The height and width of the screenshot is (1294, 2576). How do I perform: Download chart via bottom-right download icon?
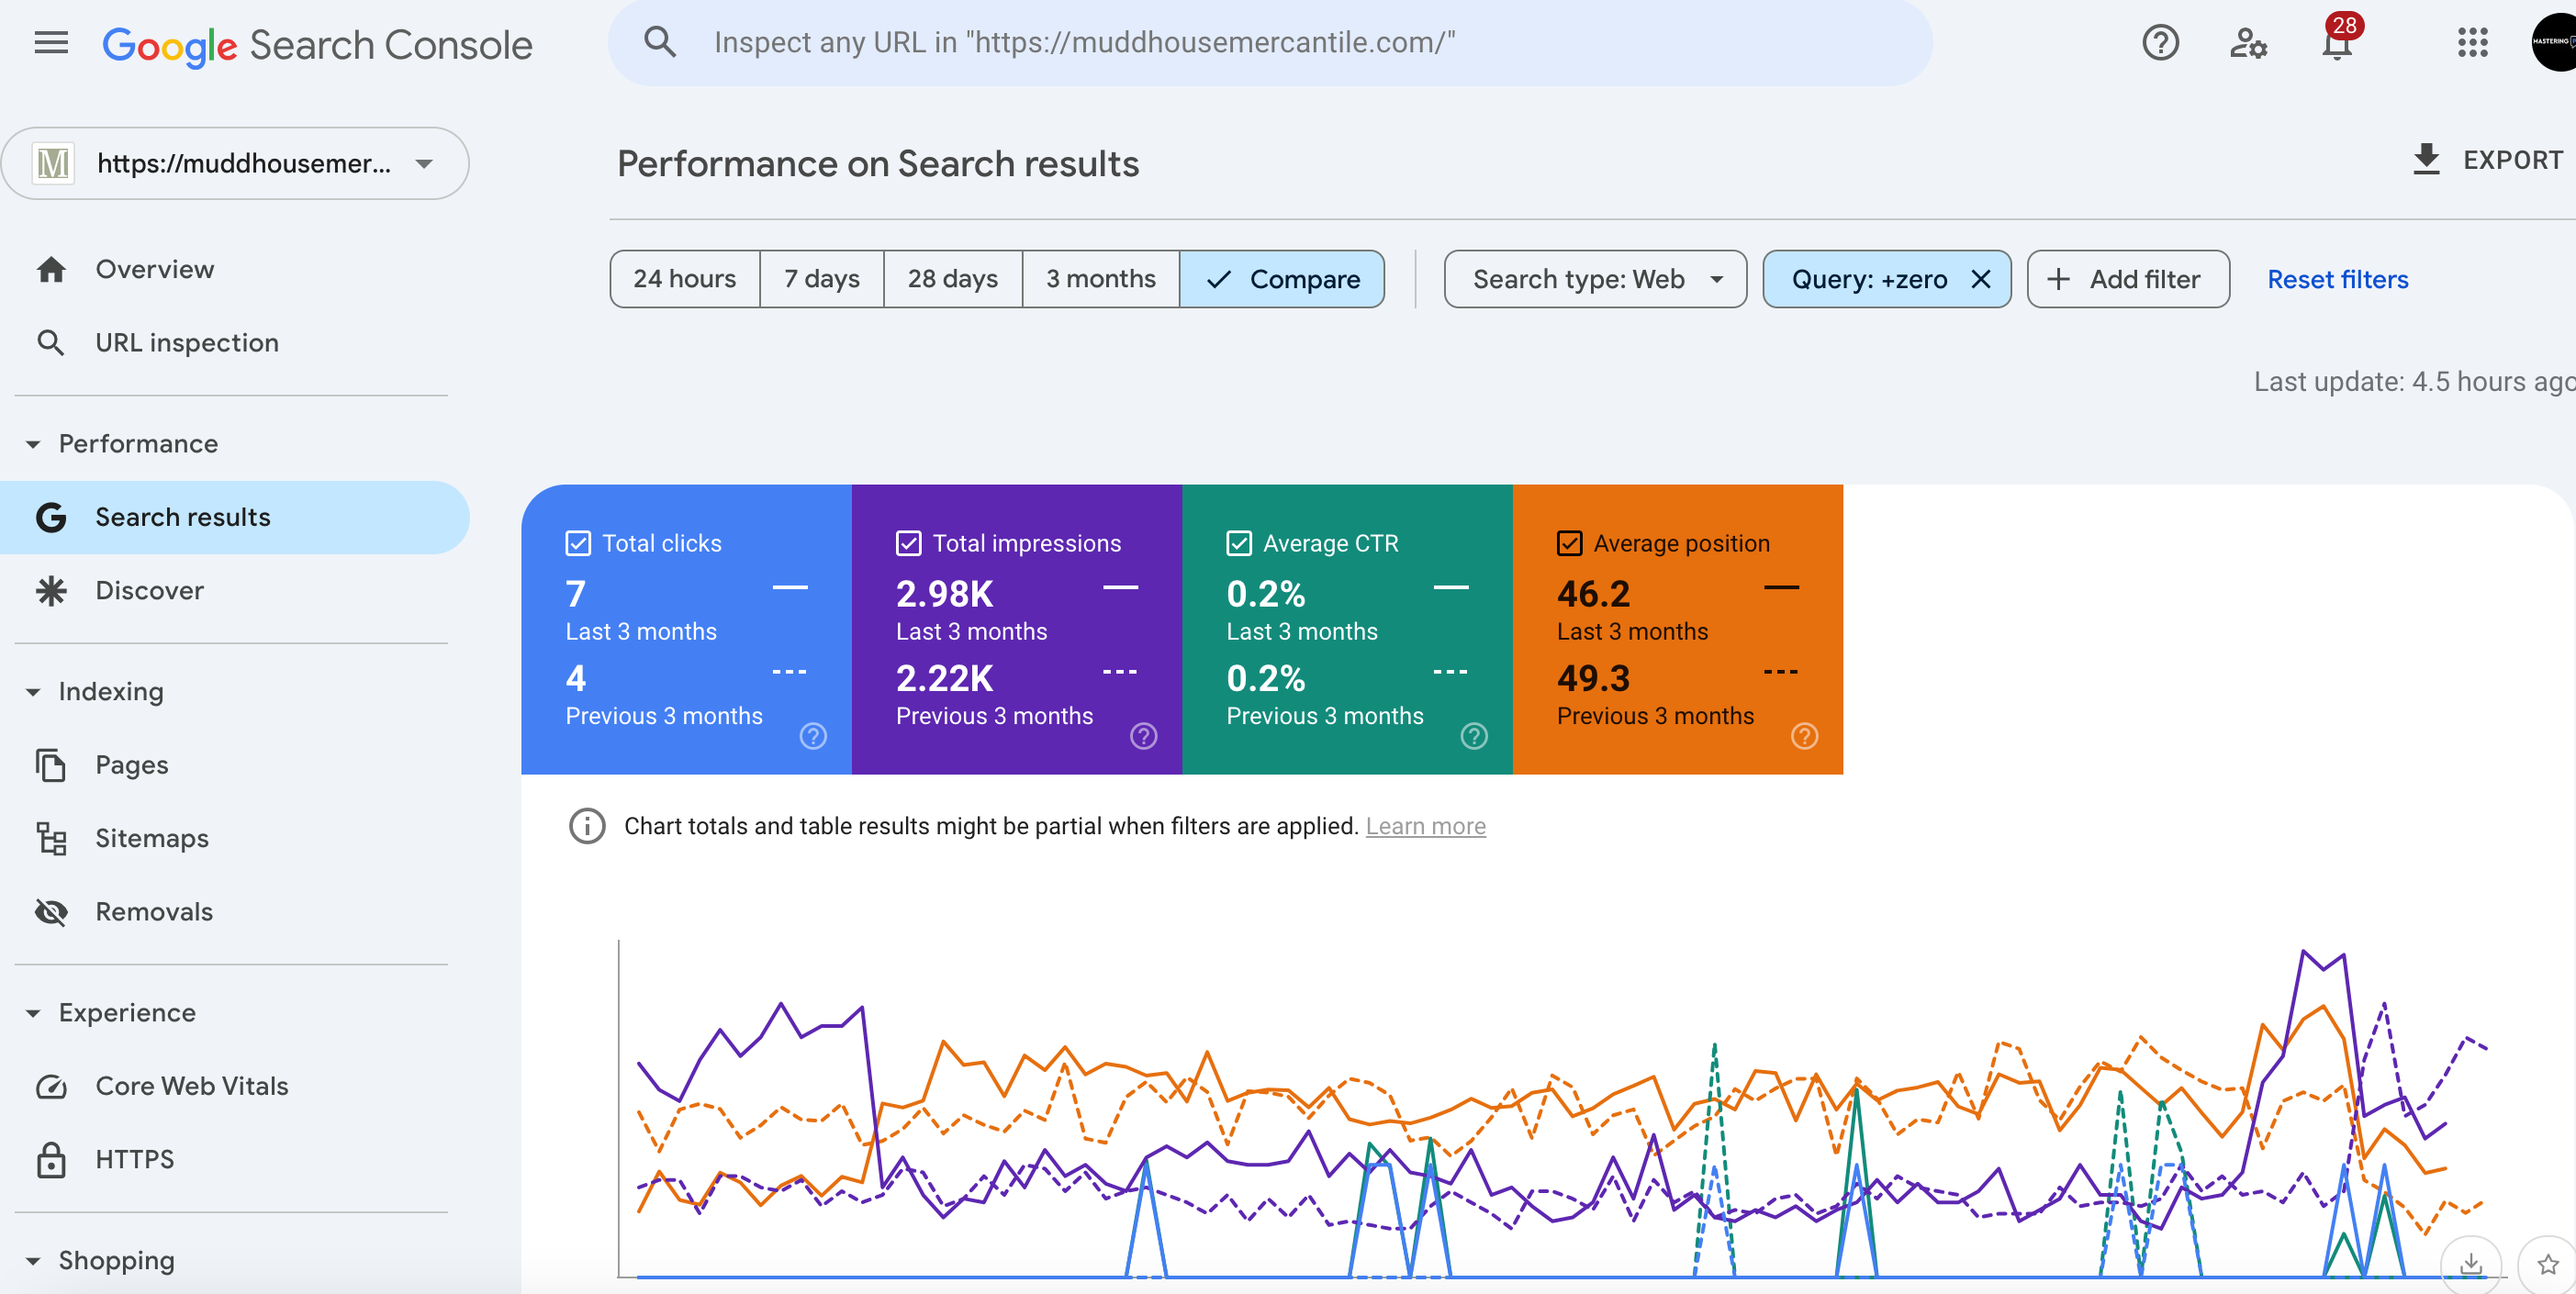(x=2470, y=1264)
